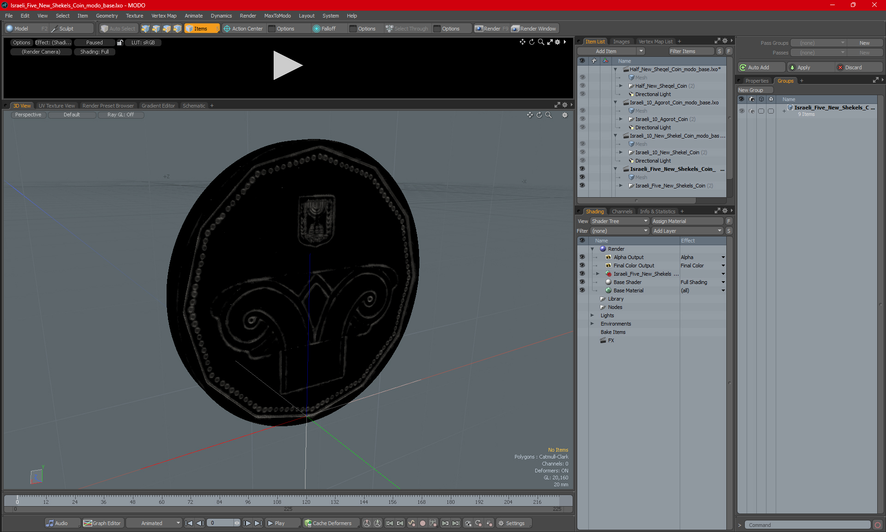
Task: Click Cache Deformers icon
Action: point(308,523)
